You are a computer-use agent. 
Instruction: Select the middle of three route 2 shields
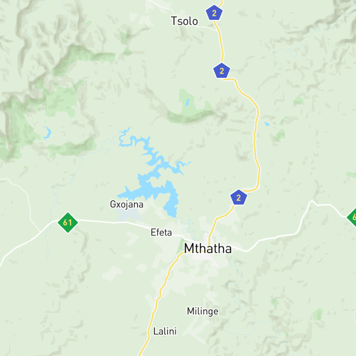pyautogui.click(x=222, y=71)
